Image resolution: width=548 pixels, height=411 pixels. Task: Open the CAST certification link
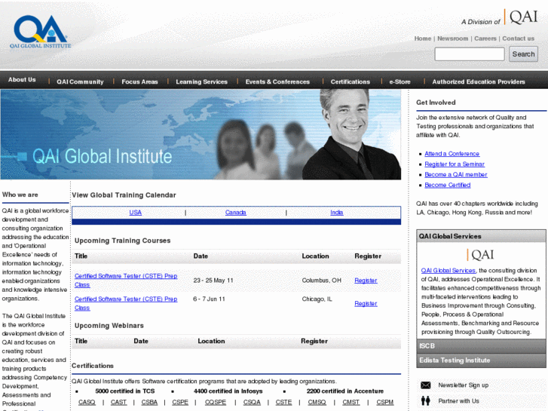click(118, 402)
